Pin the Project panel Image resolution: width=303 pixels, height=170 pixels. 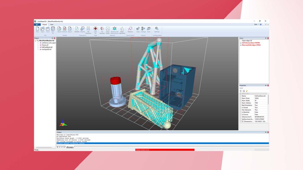point(52,38)
